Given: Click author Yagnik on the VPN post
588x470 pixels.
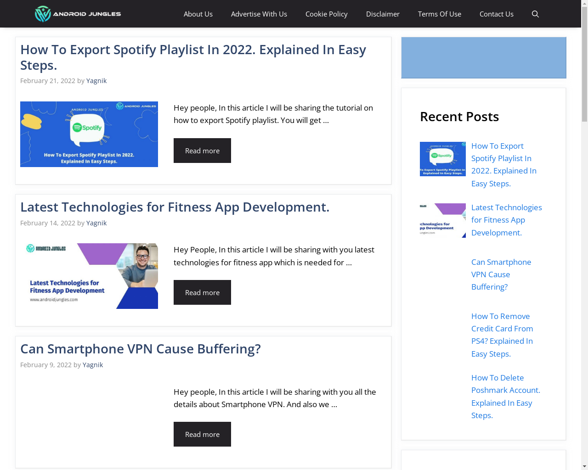Looking at the screenshot, I should coord(93,365).
